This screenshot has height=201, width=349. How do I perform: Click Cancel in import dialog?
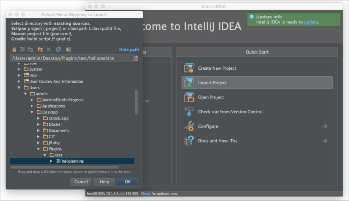pyautogui.click(x=81, y=182)
